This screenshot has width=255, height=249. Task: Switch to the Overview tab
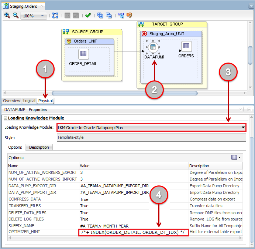point(11,101)
